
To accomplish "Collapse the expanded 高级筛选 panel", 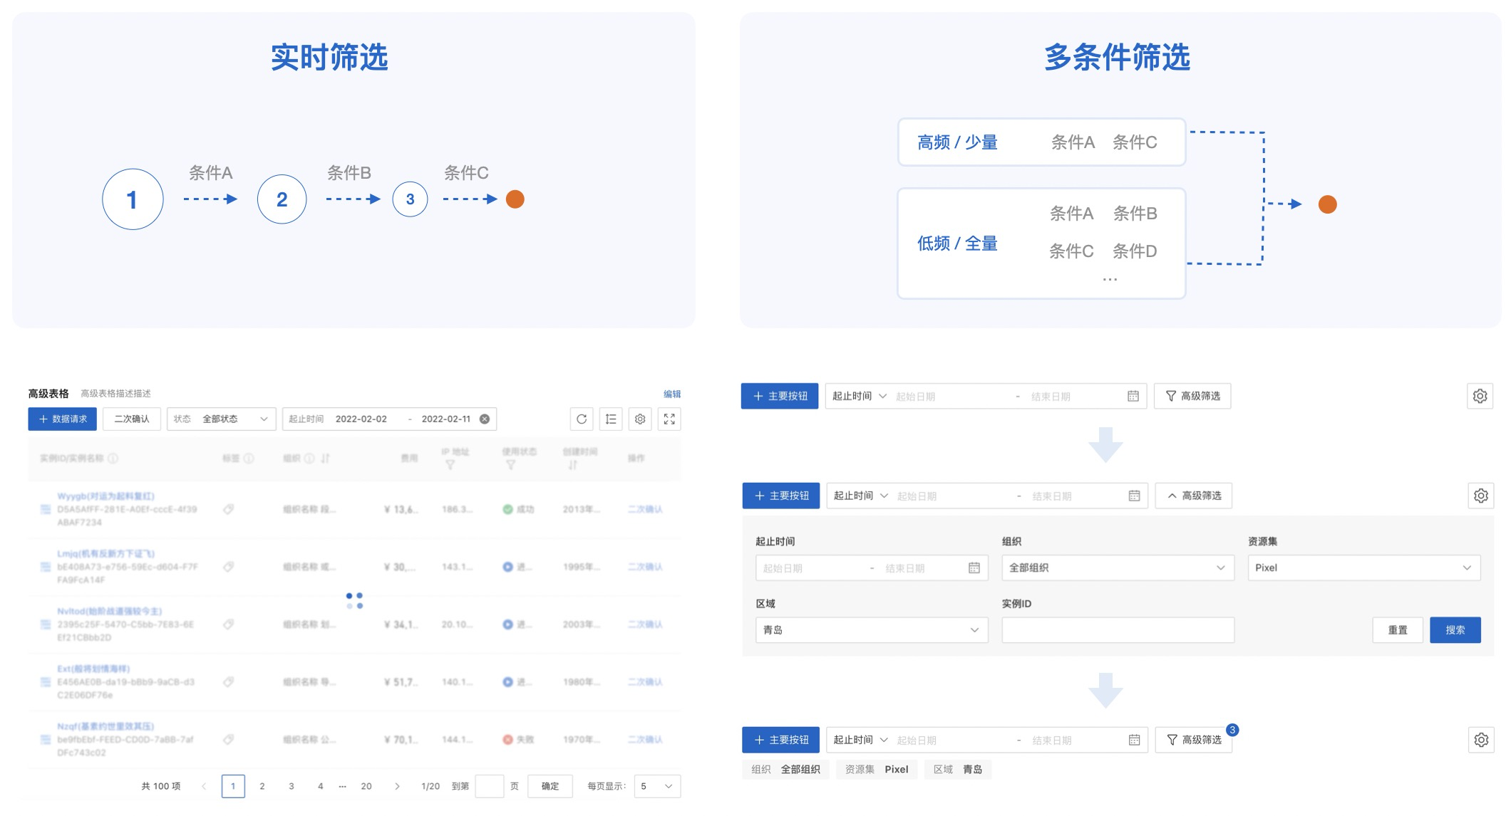I will coord(1194,496).
